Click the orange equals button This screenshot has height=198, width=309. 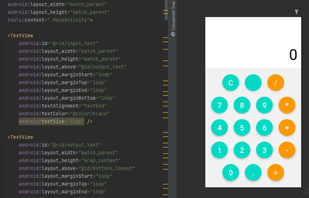click(x=276, y=172)
